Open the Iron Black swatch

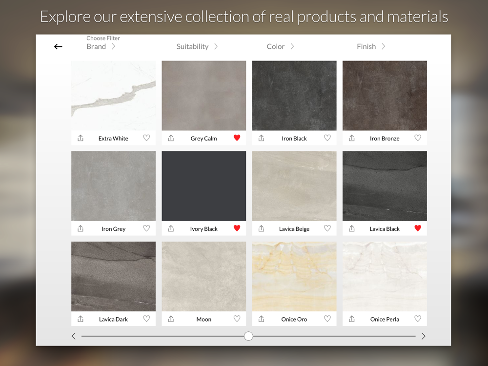click(x=294, y=96)
